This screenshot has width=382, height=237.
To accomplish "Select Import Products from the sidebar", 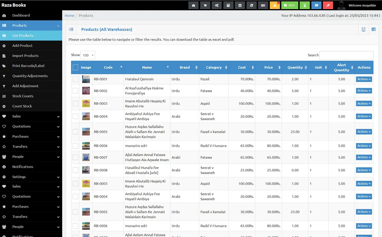I will coord(25,55).
